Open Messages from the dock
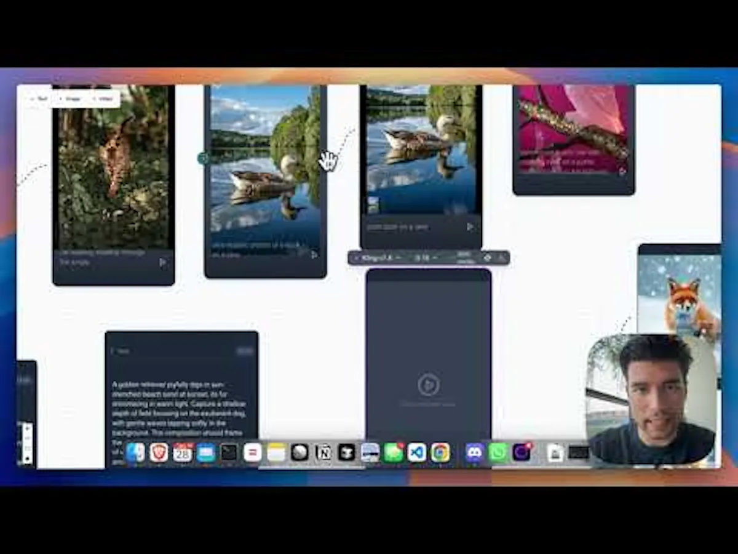The width and height of the screenshot is (738, 554). pos(394,452)
